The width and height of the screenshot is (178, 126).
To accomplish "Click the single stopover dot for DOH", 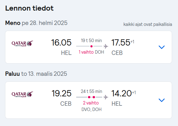I will pyautogui.click(x=91, y=46).
